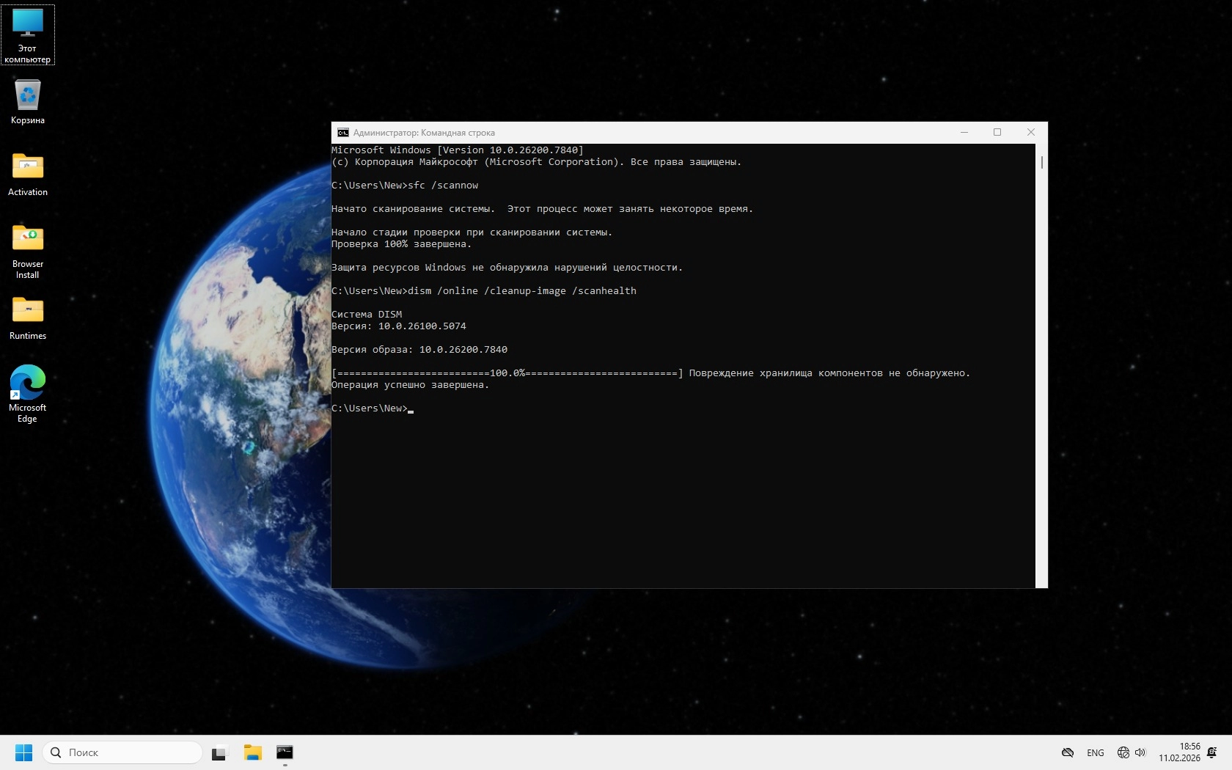
Task: Click the cloud sync tray icon
Action: [1068, 752]
